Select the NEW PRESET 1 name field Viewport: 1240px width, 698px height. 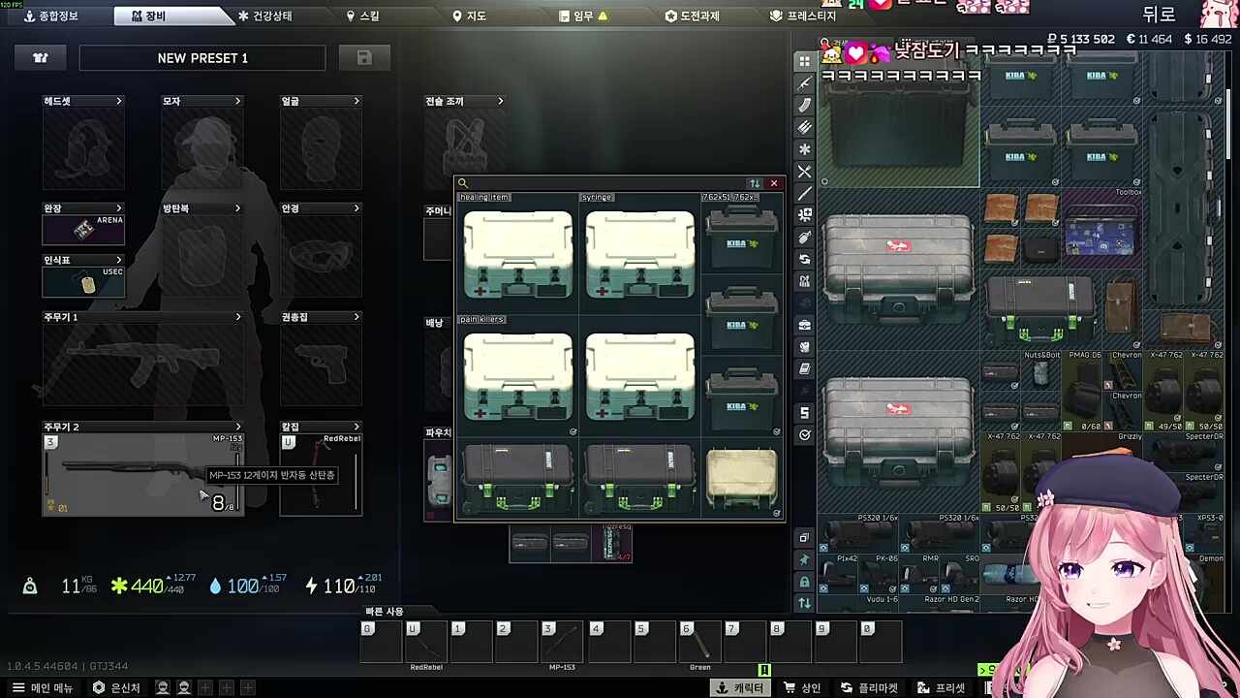coord(202,58)
